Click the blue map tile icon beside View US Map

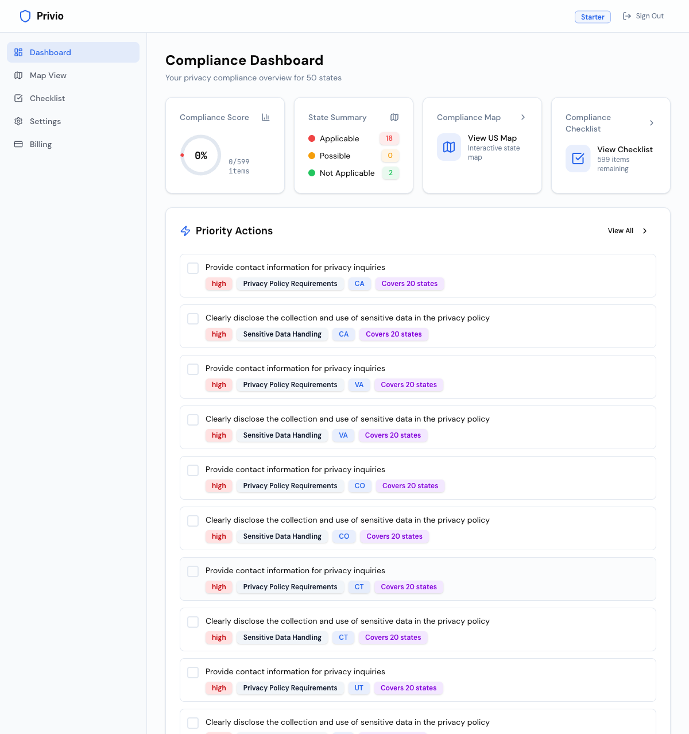pyautogui.click(x=449, y=147)
